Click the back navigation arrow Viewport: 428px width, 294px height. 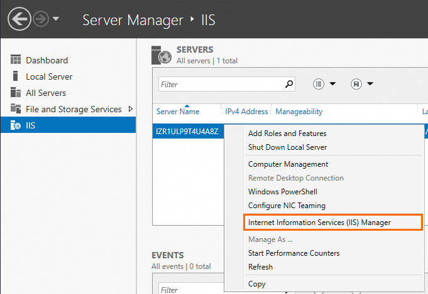[x=19, y=19]
